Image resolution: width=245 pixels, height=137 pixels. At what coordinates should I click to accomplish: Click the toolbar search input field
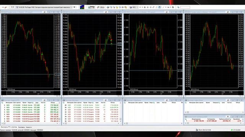point(185,7)
